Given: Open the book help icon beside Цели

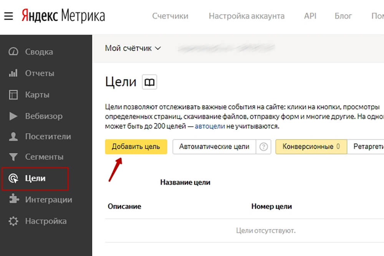Looking at the screenshot, I should tap(150, 82).
